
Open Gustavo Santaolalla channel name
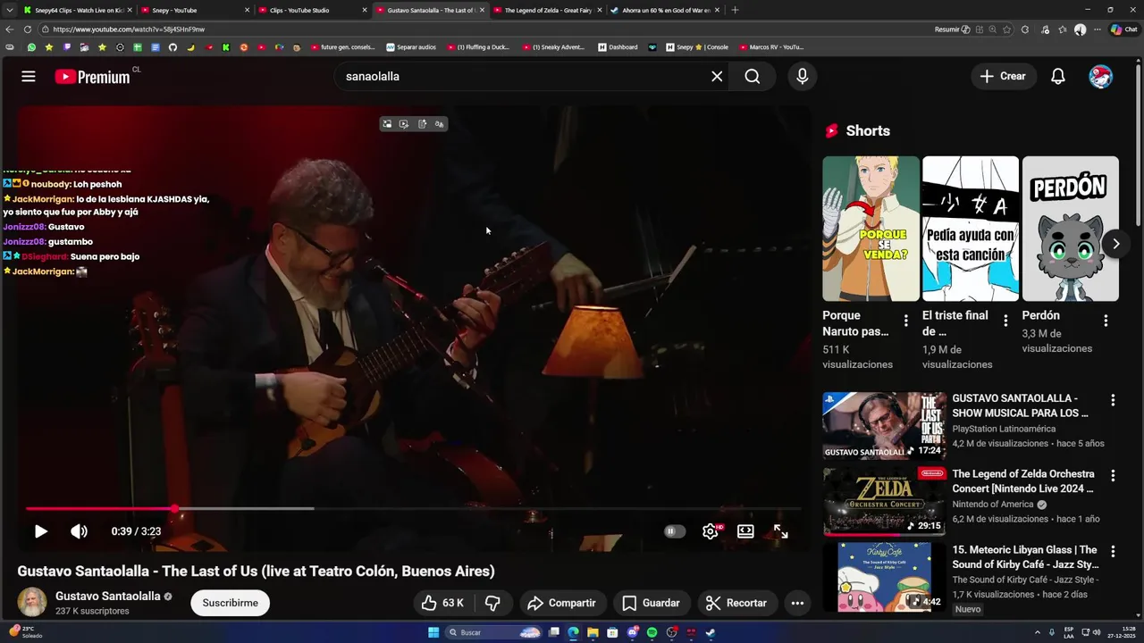pos(108,596)
